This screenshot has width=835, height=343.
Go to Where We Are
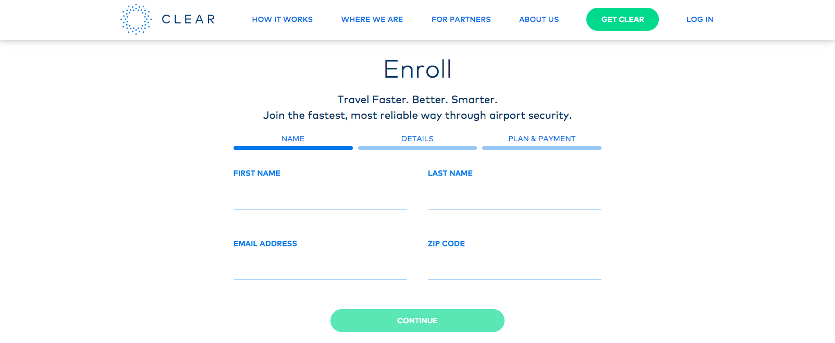[x=372, y=19]
